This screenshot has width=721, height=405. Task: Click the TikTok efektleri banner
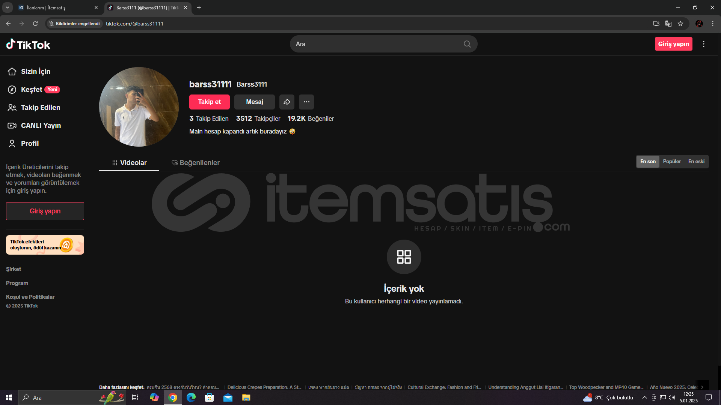point(45,245)
